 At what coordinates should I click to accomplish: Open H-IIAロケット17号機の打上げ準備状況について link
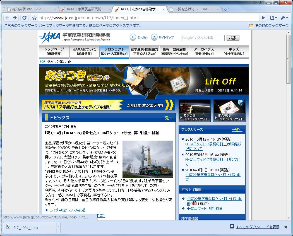click(213, 146)
